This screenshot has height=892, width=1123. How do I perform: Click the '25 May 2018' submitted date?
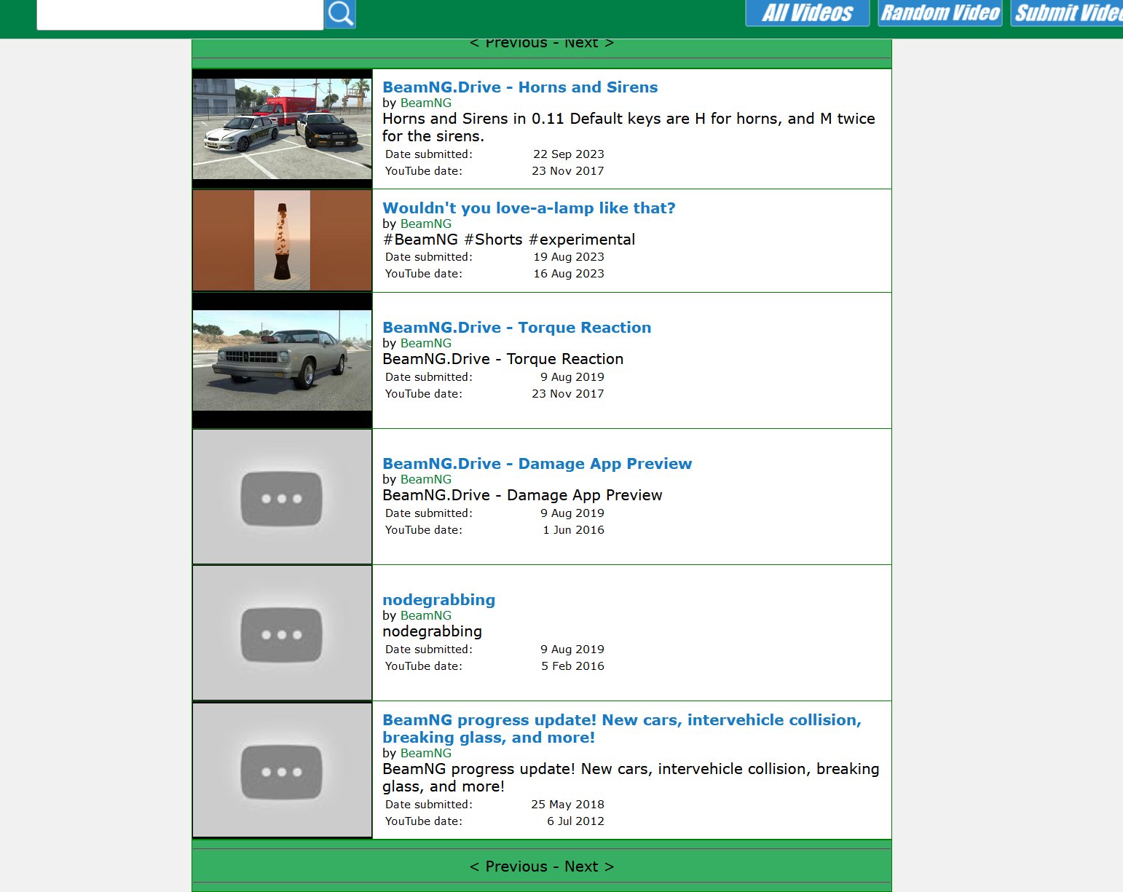pos(568,805)
